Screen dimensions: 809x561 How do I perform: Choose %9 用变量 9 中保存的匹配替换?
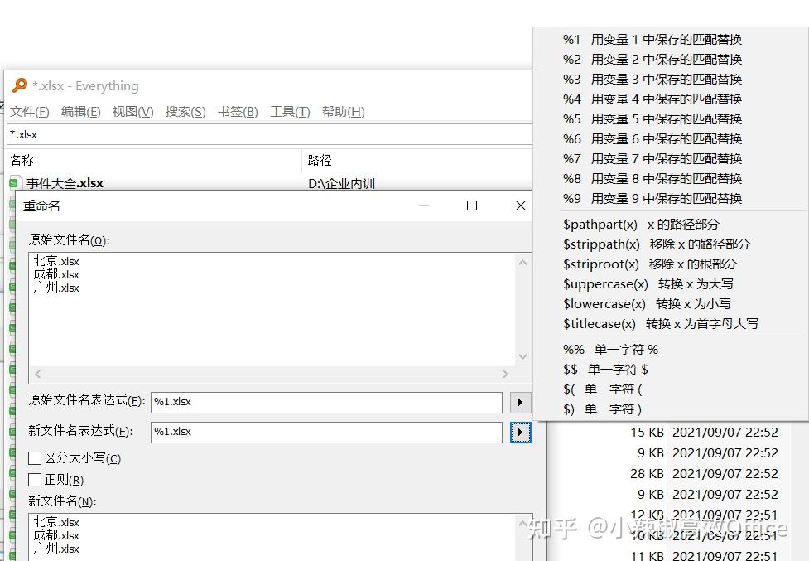(652, 199)
